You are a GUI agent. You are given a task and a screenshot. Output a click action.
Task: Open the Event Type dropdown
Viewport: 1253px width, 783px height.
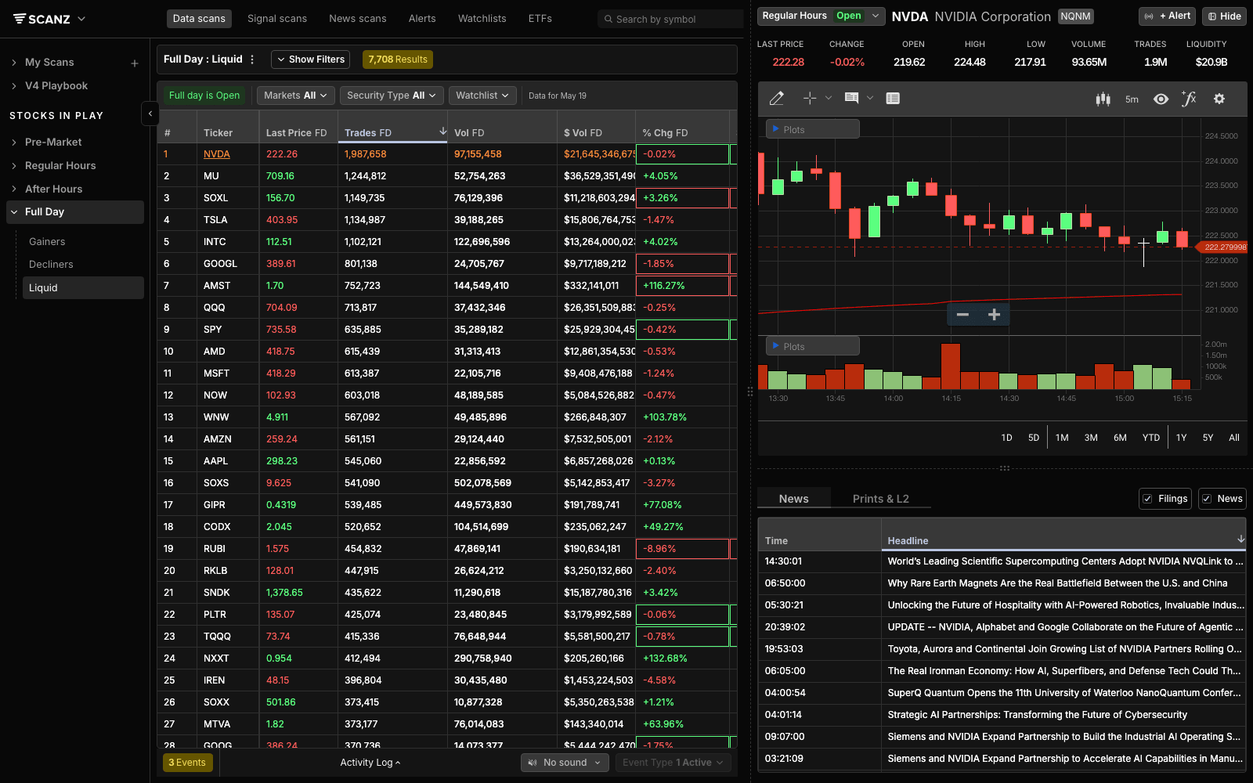pyautogui.click(x=673, y=763)
